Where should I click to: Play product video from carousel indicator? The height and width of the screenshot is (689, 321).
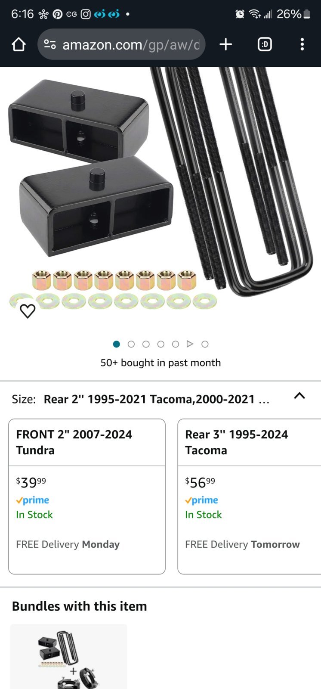pyautogui.click(x=190, y=344)
